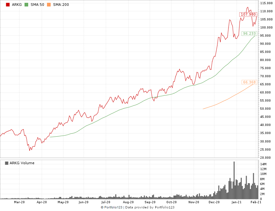Click the 10M volume axis label
The width and height of the screenshot is (275, 211).
tap(263, 174)
